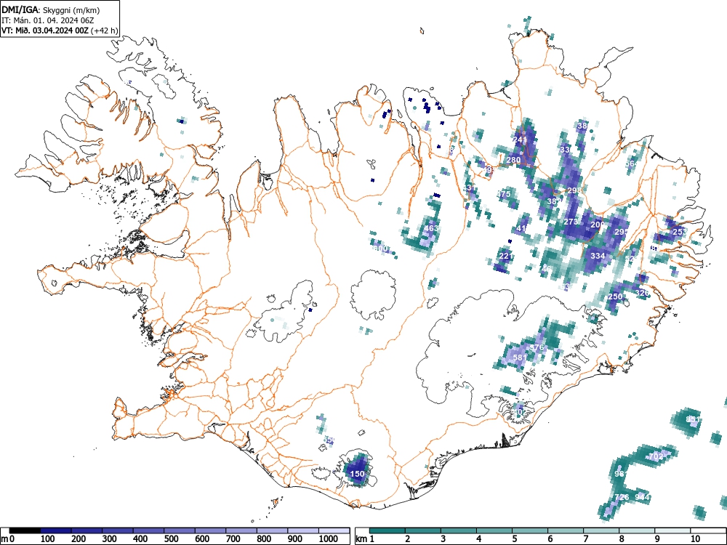Select the '581' value on Vatnajökull
The image size is (727, 545).
point(521,358)
